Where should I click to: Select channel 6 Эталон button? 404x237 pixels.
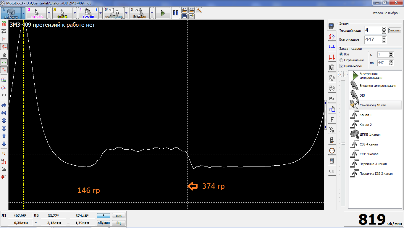[139, 13]
